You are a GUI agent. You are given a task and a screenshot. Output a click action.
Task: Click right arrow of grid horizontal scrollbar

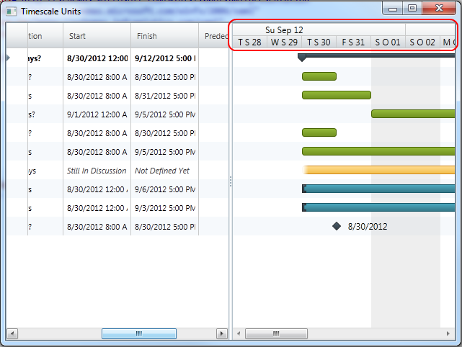pos(222,333)
